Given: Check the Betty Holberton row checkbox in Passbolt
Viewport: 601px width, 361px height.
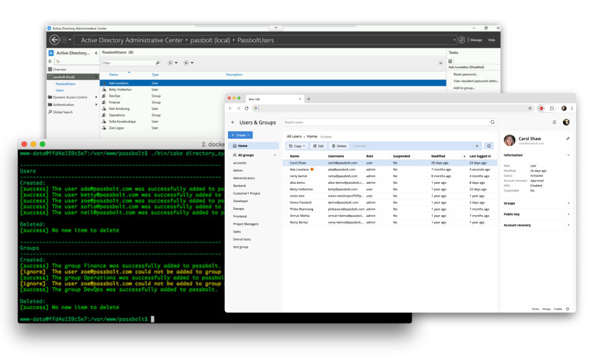Looking at the screenshot, I should point(286,189).
